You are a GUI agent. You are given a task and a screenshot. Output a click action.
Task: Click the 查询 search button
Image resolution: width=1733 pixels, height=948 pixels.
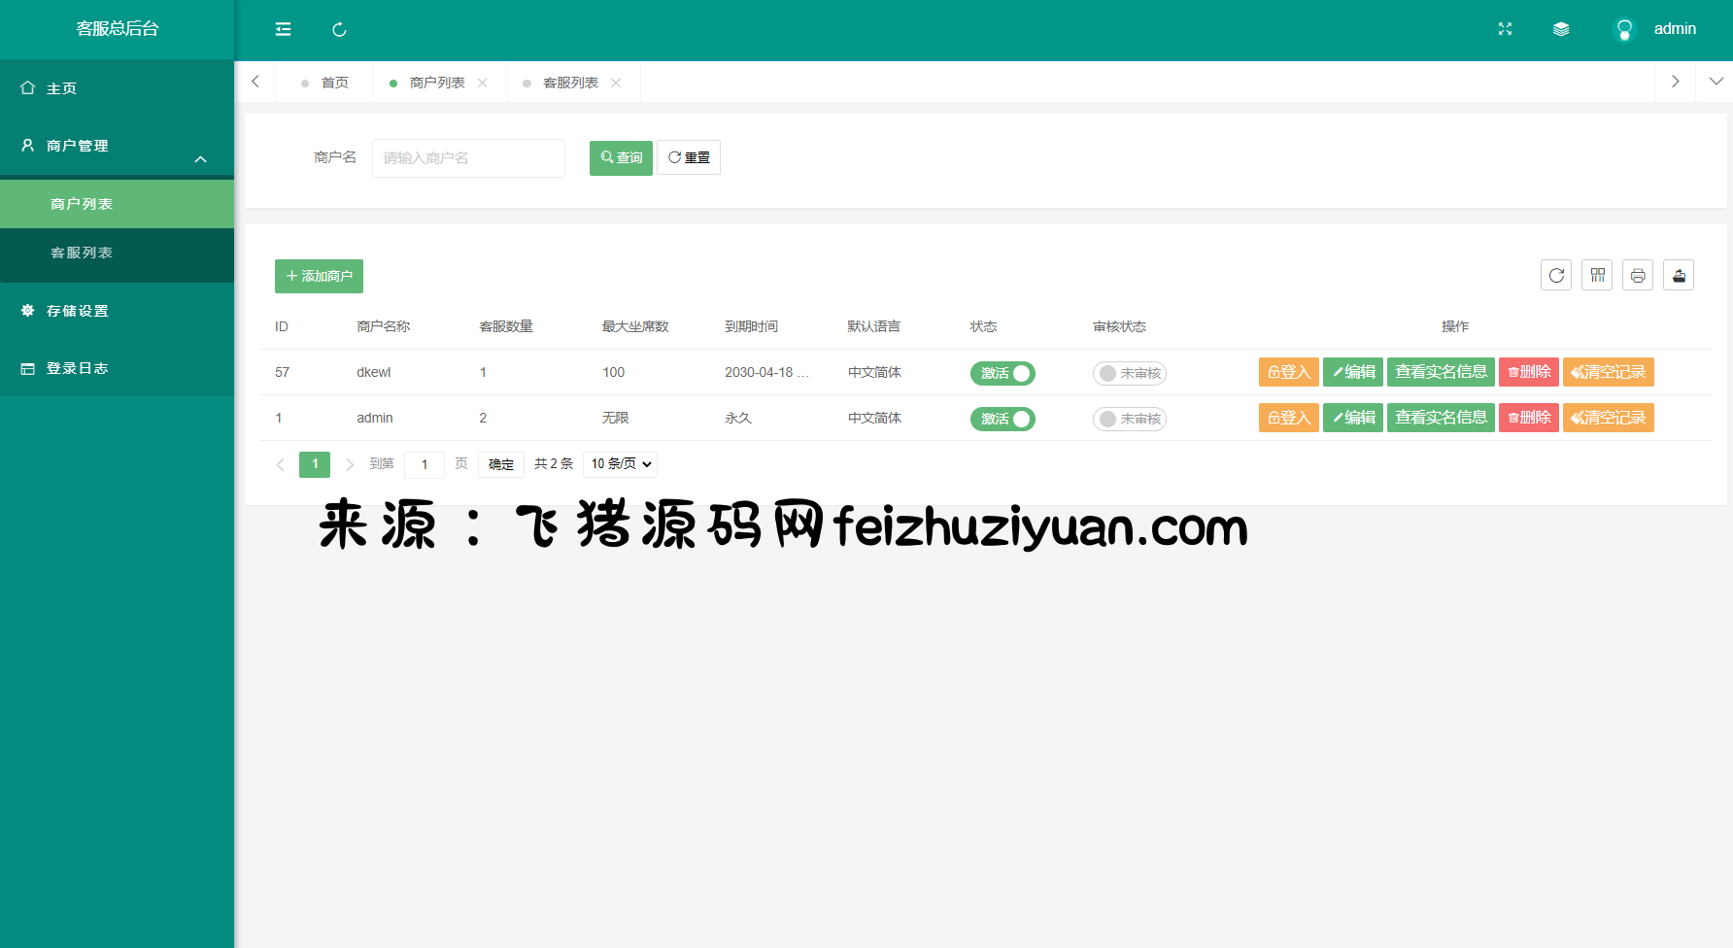[x=621, y=157]
